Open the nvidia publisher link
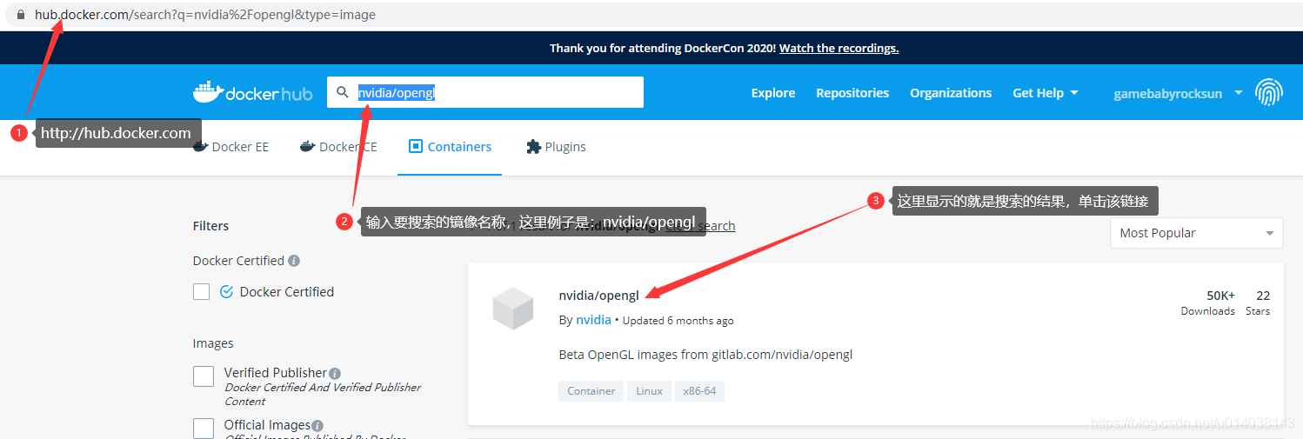Image resolution: width=1303 pixels, height=439 pixels. click(x=593, y=320)
